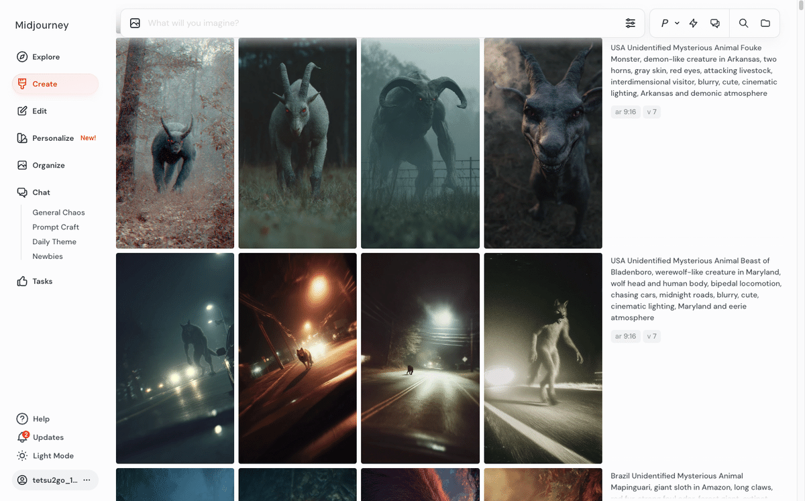Open the prompt settings sliders icon
The image size is (805, 501).
click(631, 23)
